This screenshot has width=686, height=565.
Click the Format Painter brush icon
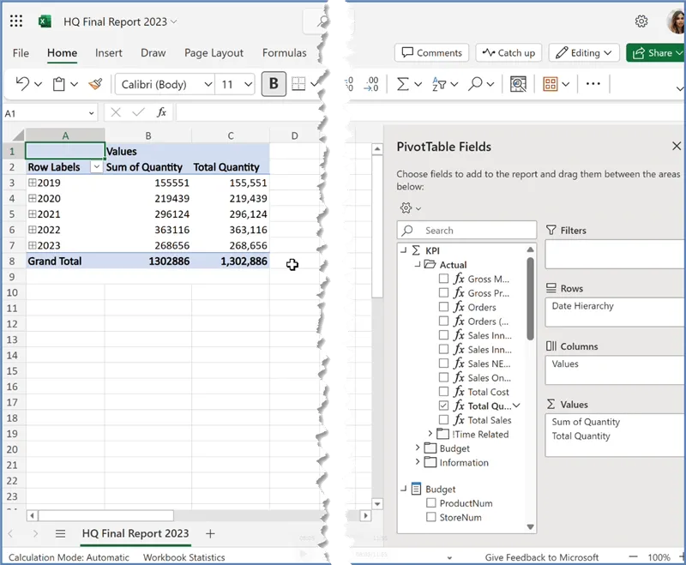[x=95, y=84]
